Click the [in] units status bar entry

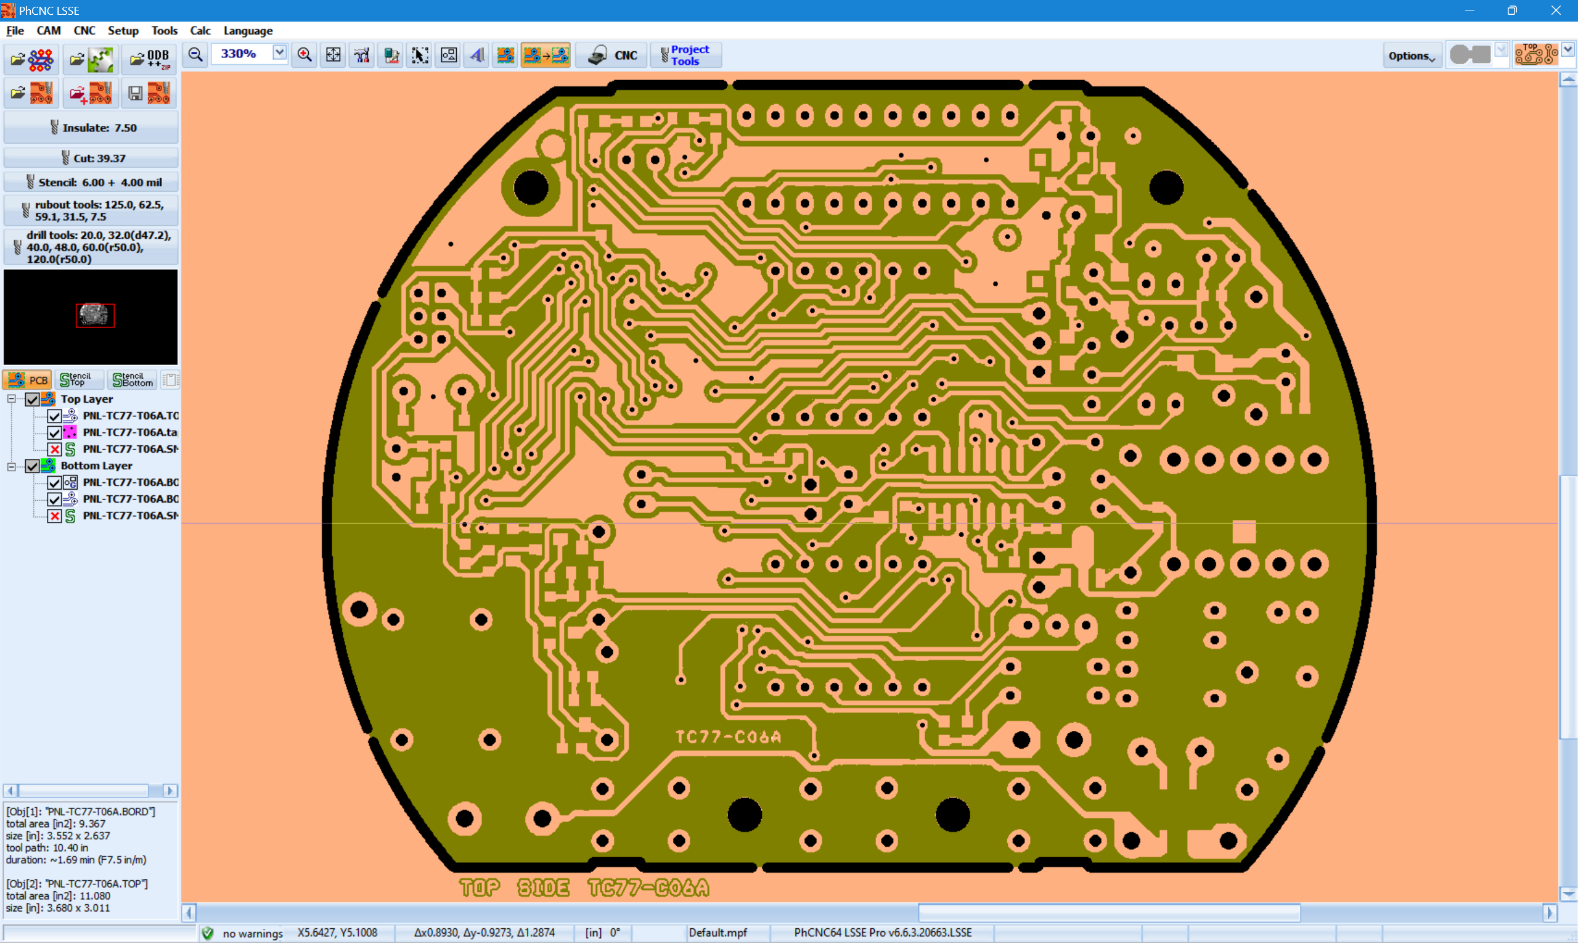(593, 933)
